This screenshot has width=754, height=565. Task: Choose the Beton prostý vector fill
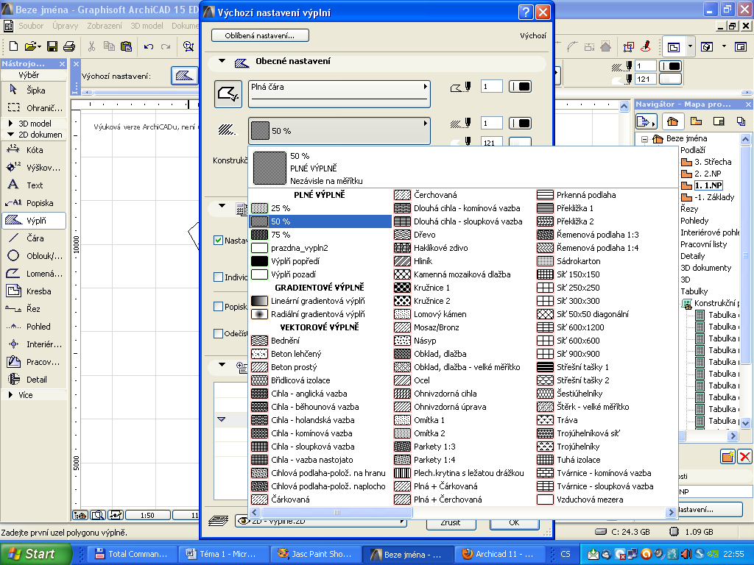321,367
